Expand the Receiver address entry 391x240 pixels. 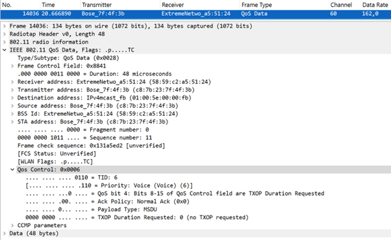pos(12,82)
